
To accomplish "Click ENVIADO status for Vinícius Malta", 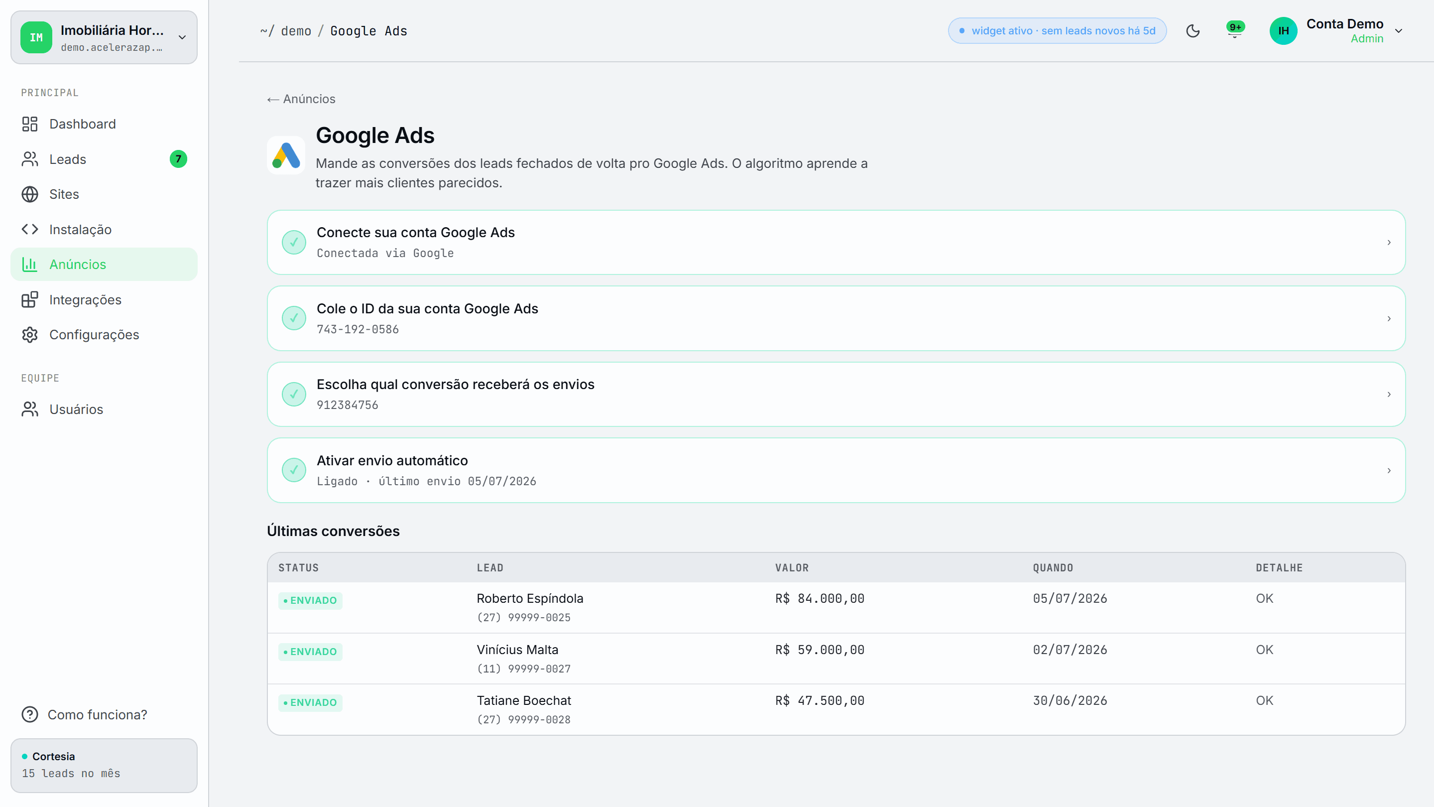I will 310,652.
